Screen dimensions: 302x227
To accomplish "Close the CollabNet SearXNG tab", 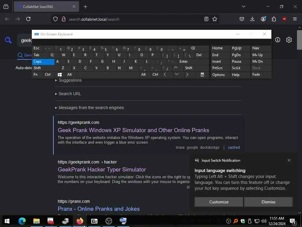I will coord(74,7).
